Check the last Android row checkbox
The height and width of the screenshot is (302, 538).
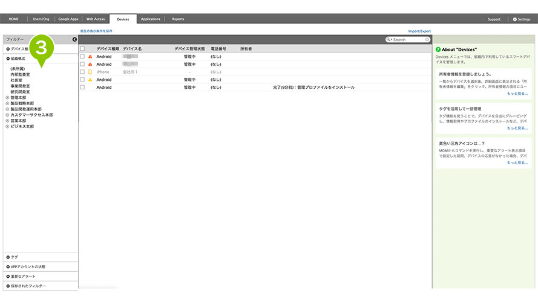(82, 88)
